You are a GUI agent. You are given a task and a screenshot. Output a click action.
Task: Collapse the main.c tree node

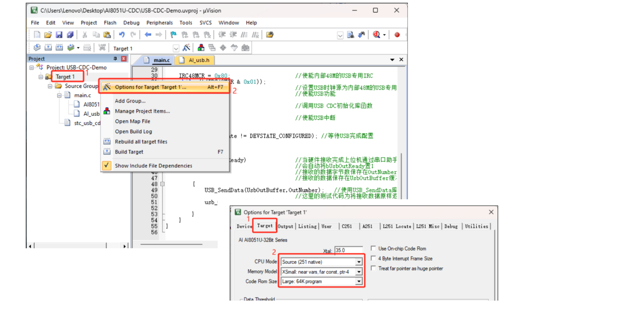click(x=59, y=95)
